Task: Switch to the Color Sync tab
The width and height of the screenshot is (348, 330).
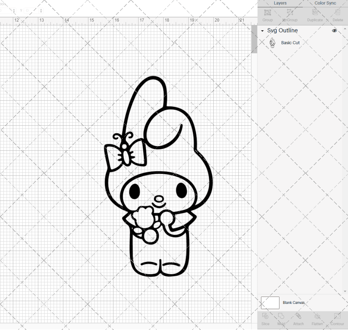Action: point(325,3)
